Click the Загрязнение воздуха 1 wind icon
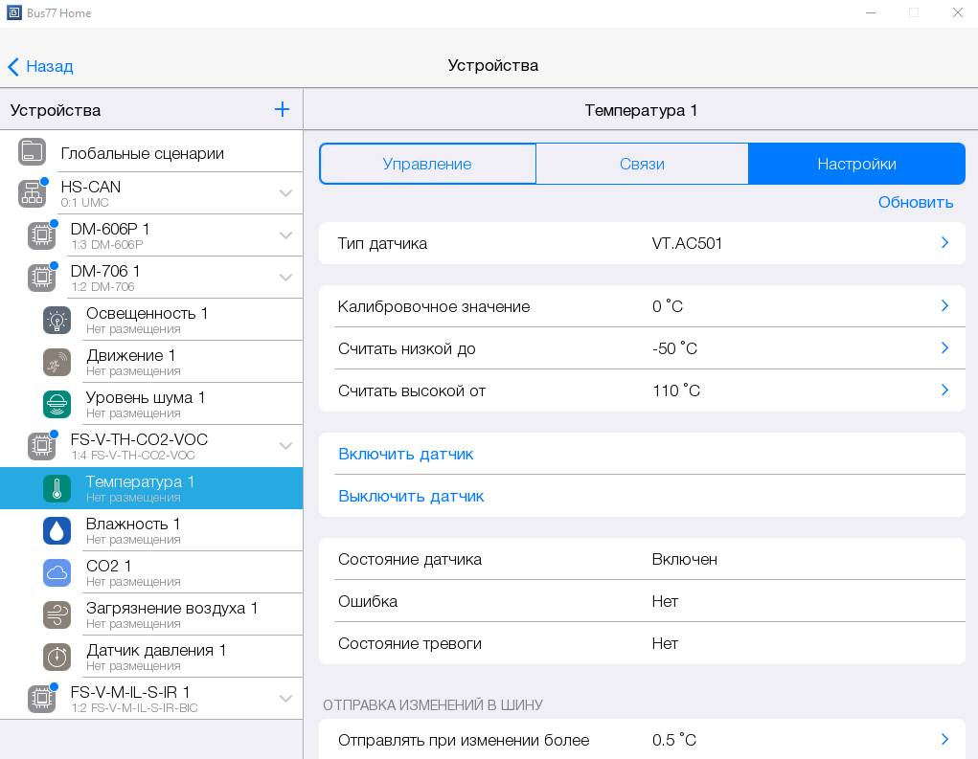 click(57, 615)
